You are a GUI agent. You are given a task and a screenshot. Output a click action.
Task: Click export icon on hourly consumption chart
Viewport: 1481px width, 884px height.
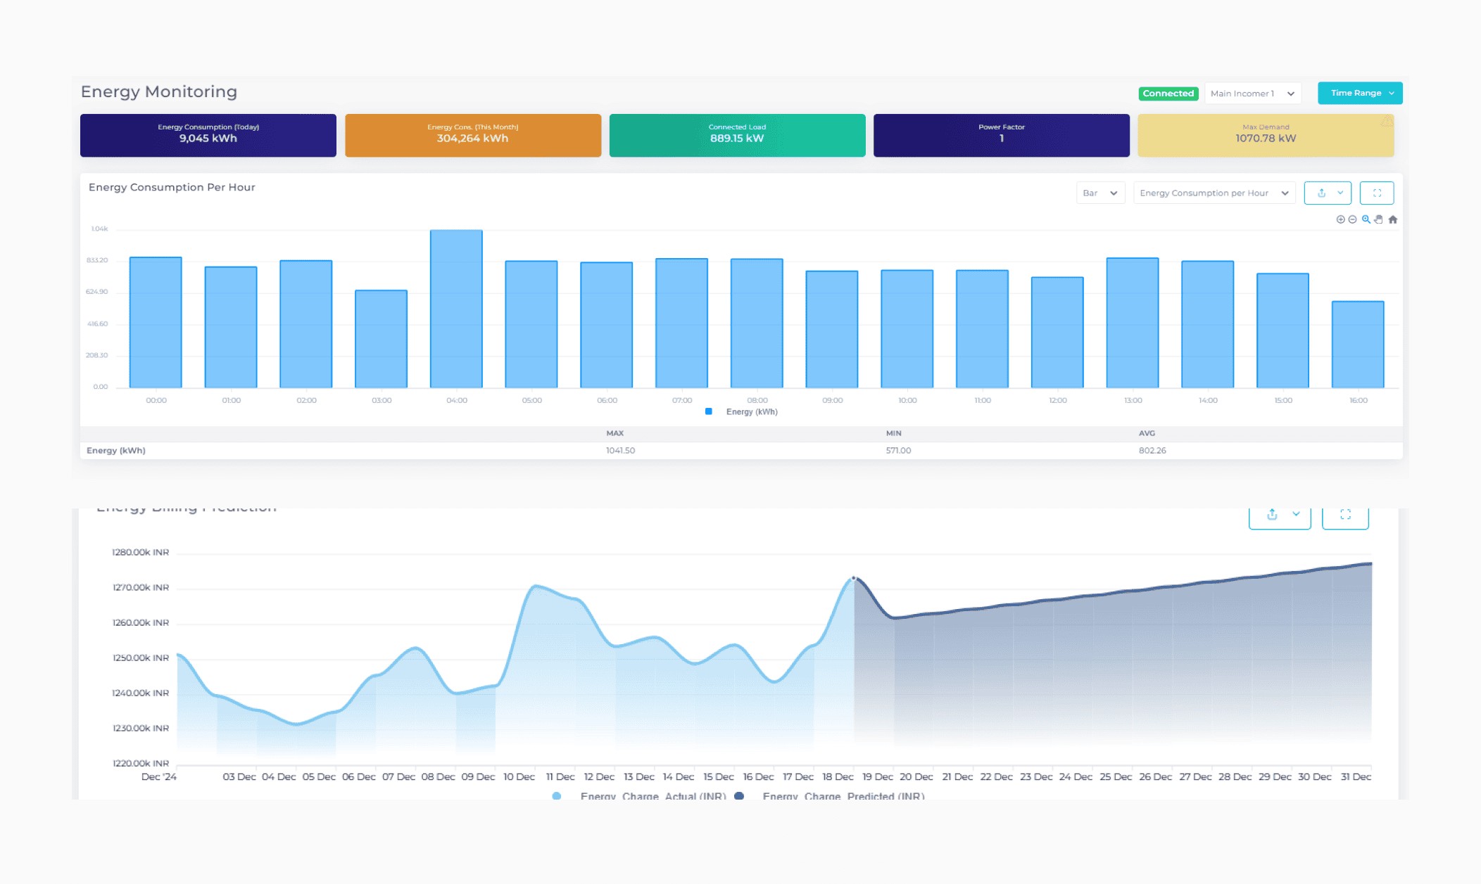pos(1321,193)
